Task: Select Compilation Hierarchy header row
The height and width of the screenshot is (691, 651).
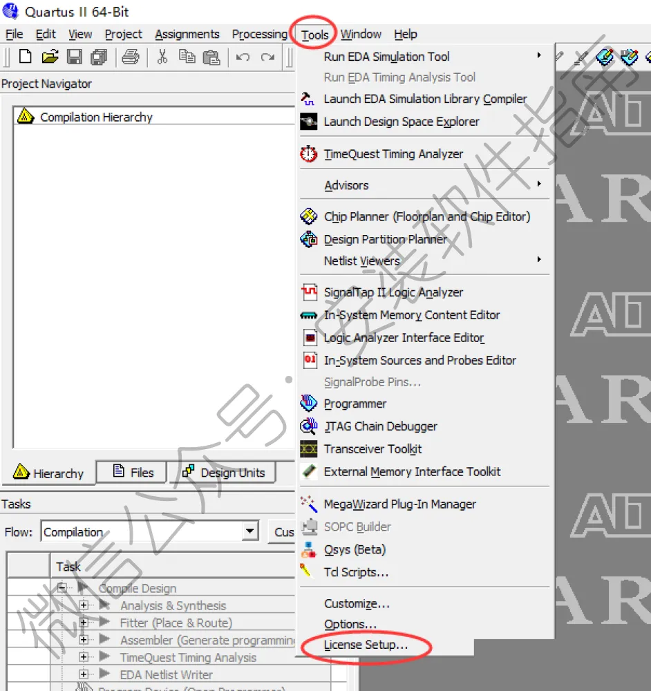Action: (x=154, y=117)
